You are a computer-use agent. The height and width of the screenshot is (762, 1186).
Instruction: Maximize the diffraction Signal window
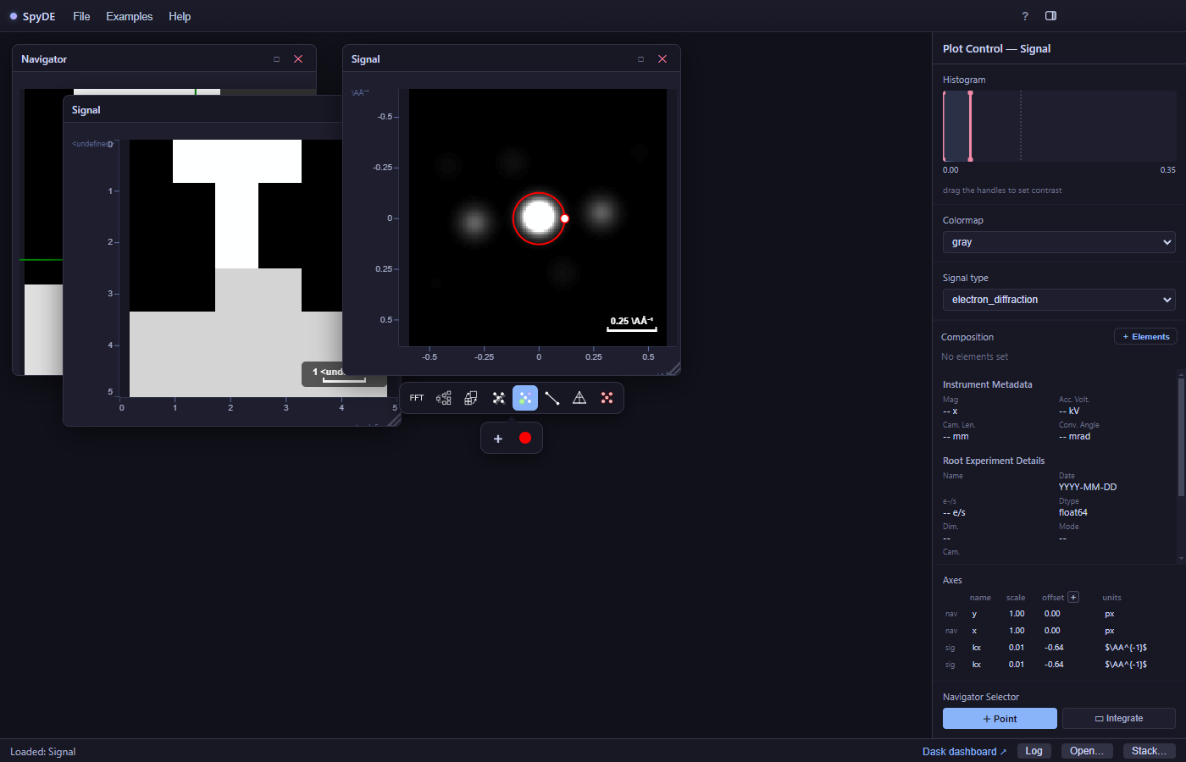(640, 59)
